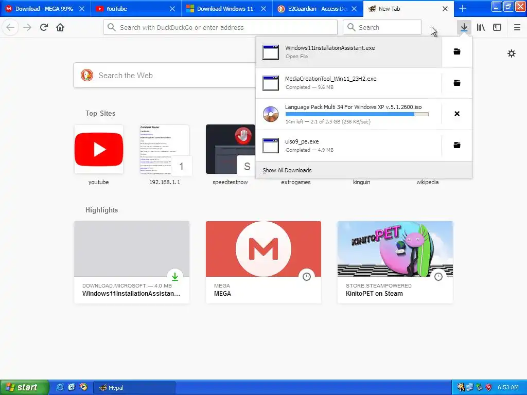This screenshot has width=527, height=395.
Task: Reload the current page
Action: (44, 27)
